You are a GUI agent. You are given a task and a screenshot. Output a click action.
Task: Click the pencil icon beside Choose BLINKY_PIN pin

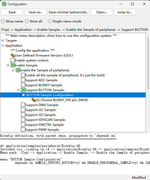click(x=33, y=100)
